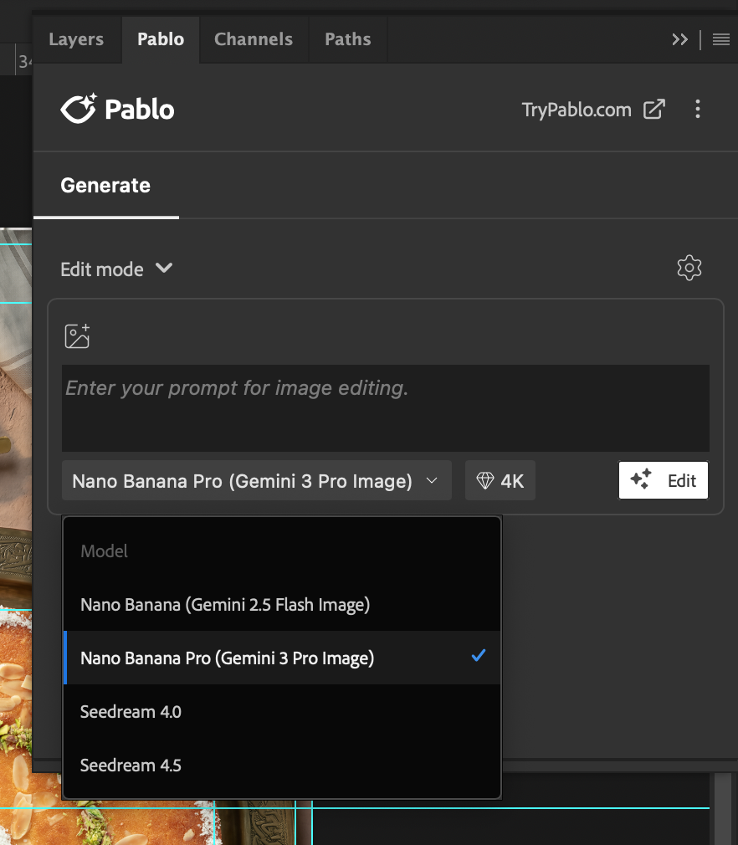Open the three-dot overflow menu

[x=697, y=109]
